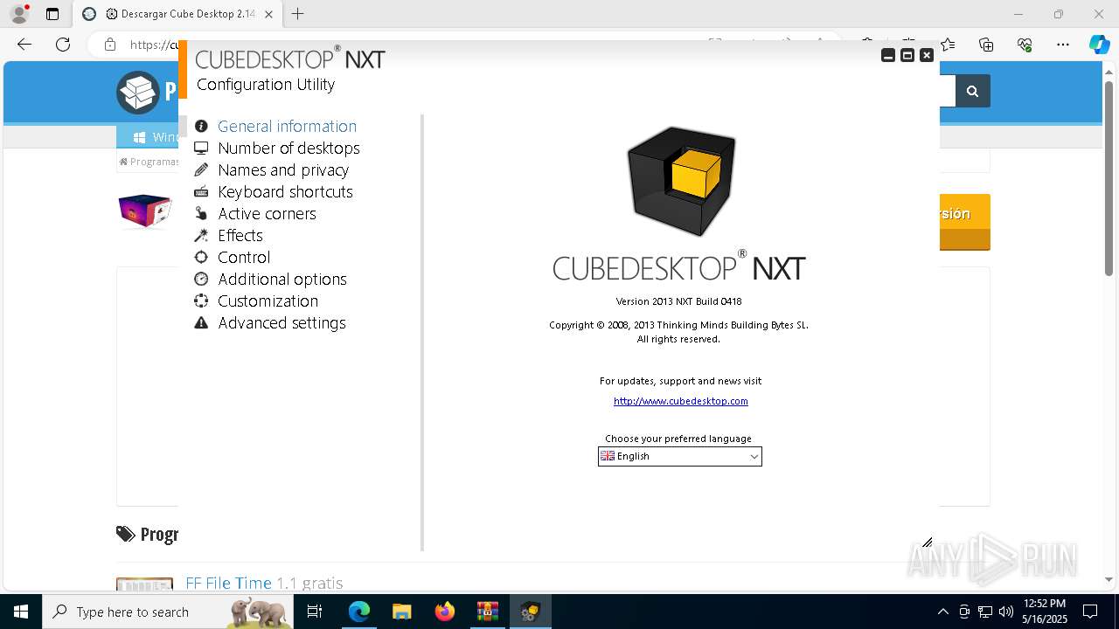
Task: Open Edge favorites star icon
Action: 948,45
